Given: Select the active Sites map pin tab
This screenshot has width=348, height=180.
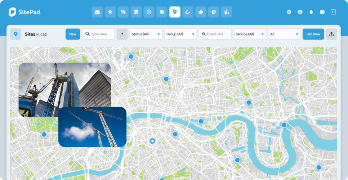Looking at the screenshot, I should [175, 12].
